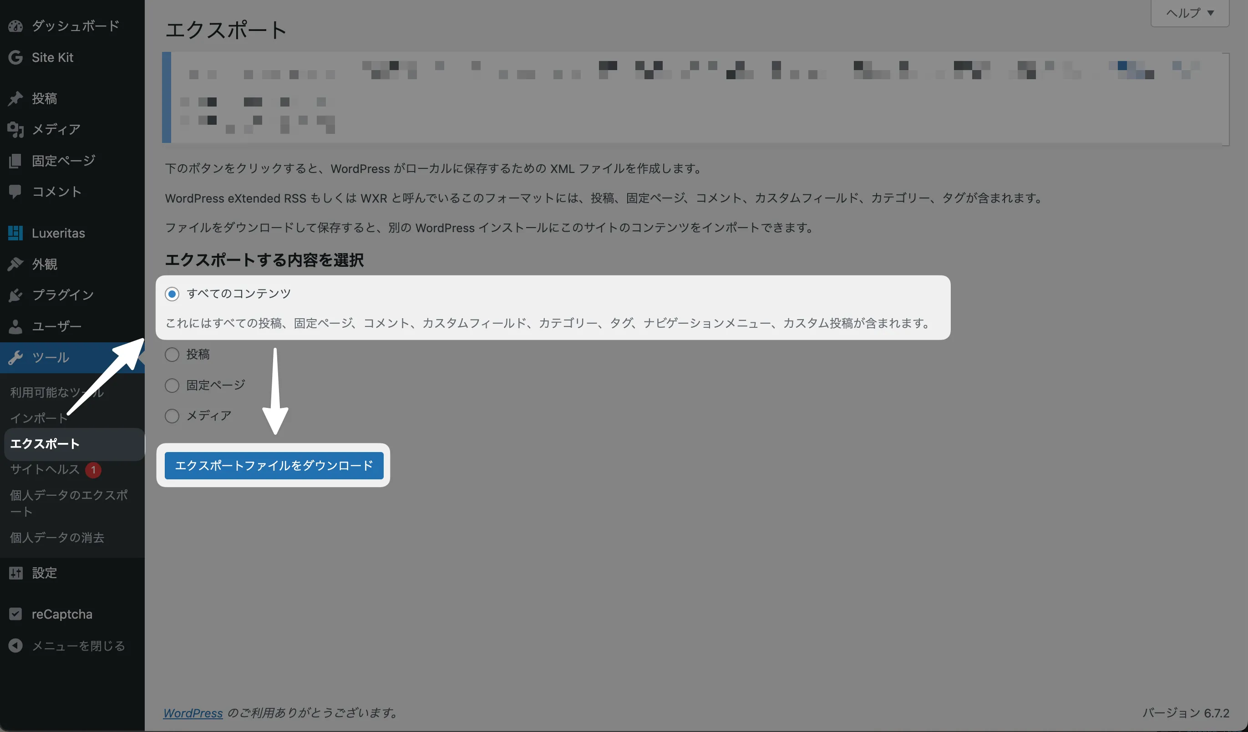Expand the ヘルプ dropdown tab
This screenshot has width=1248, height=732.
click(x=1190, y=13)
